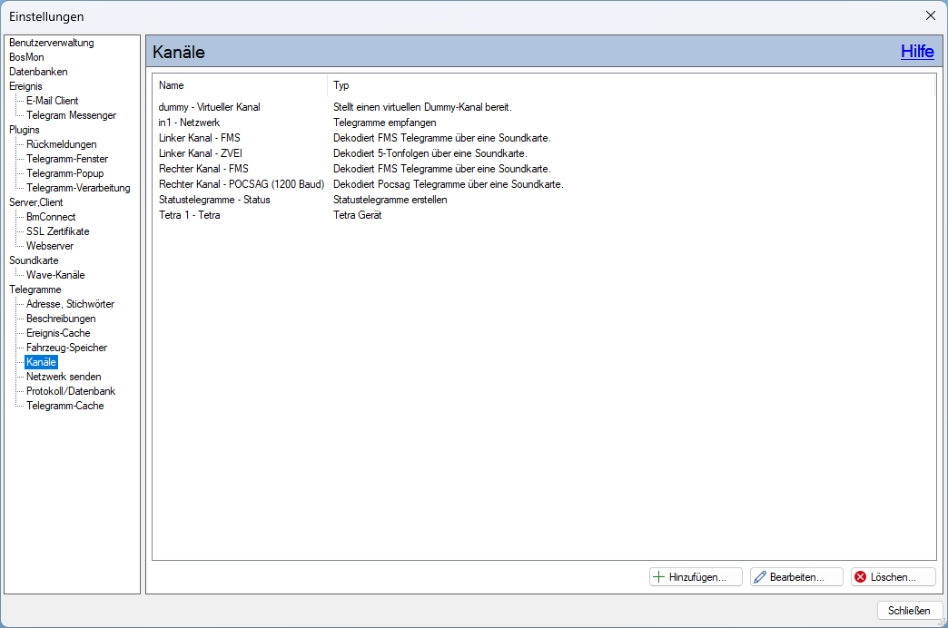
Task: Open BmConnect settings
Action: point(51,217)
